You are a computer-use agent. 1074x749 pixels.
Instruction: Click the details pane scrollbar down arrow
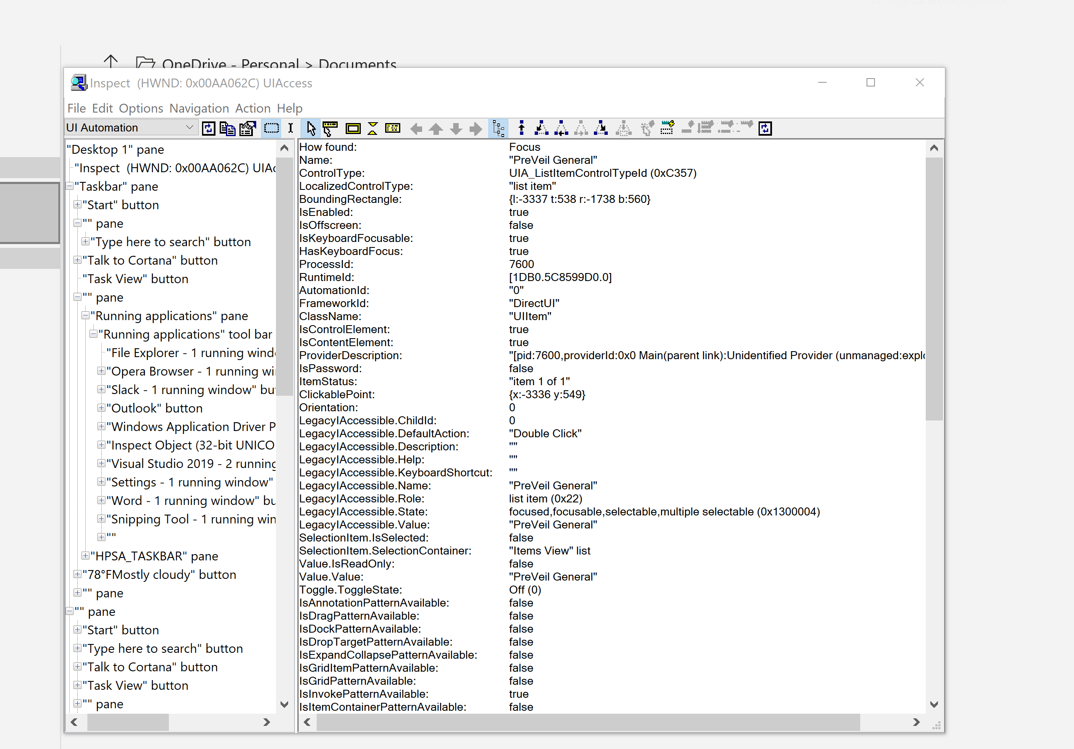pos(934,704)
